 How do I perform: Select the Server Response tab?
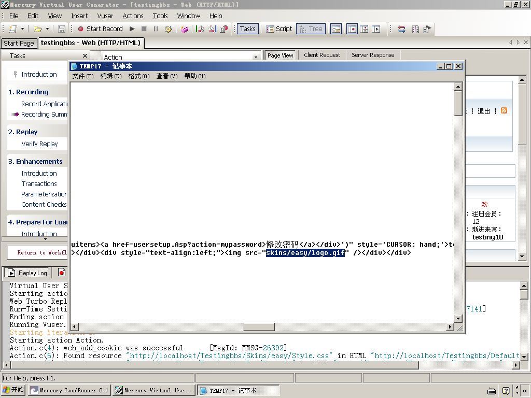pyautogui.click(x=373, y=55)
